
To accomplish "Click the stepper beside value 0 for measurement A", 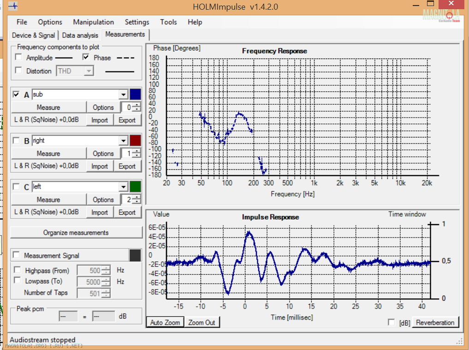I will point(137,107).
